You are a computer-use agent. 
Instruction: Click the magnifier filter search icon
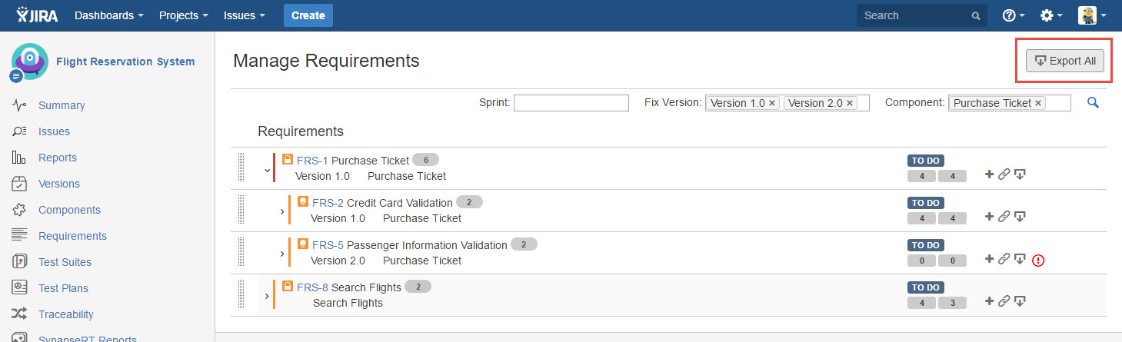[1093, 102]
